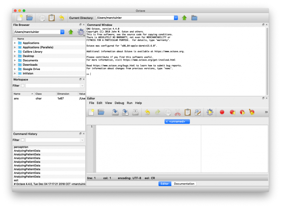Open the Editor Run menu
This screenshot has width=281, height=208.
point(130,103)
